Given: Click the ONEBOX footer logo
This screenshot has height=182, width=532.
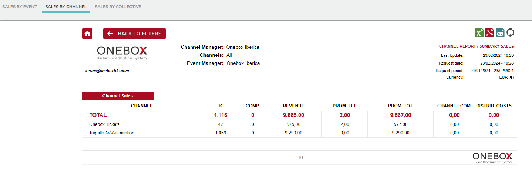Looking at the screenshot, I should point(492,157).
